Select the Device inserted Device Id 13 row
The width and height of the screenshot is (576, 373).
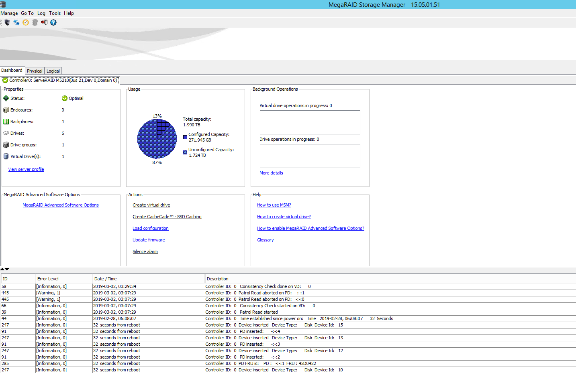[x=288, y=338]
